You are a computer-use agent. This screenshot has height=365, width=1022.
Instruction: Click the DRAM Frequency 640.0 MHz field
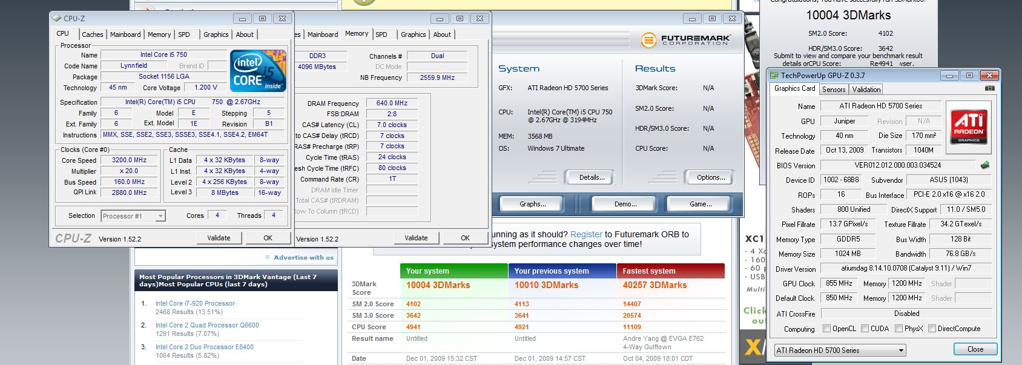click(x=392, y=103)
